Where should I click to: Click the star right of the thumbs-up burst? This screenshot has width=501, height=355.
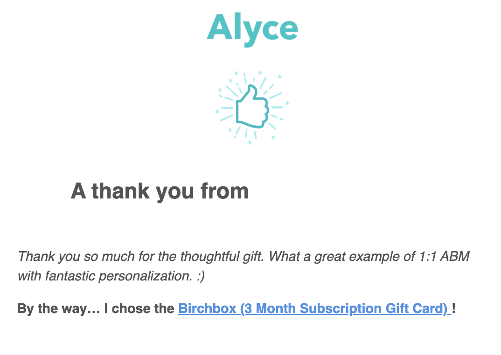(287, 103)
